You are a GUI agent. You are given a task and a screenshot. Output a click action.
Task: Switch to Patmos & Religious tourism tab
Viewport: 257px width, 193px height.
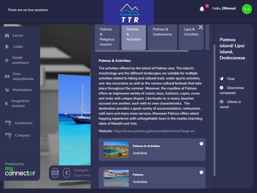point(107,37)
